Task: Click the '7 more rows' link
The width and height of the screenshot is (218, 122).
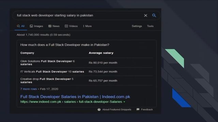Action: [x=29, y=89]
